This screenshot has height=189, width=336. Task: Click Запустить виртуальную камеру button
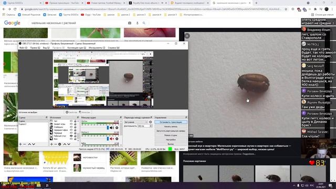pyautogui.click(x=171, y=131)
